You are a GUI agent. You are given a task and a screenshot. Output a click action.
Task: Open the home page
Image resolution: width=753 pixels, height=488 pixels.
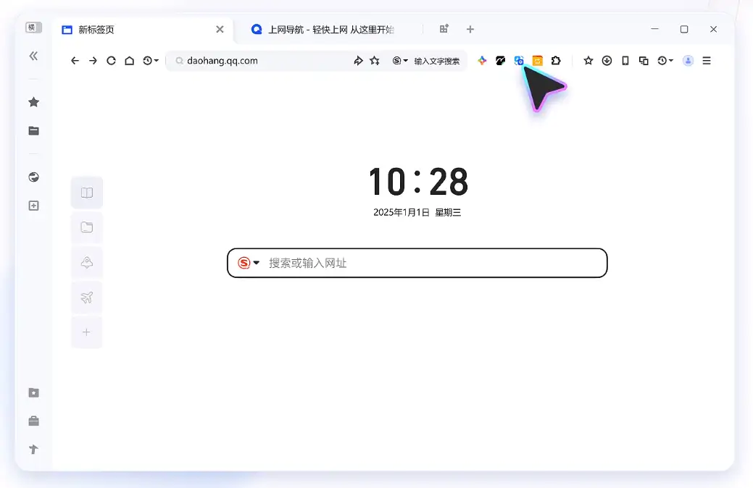pyautogui.click(x=129, y=61)
